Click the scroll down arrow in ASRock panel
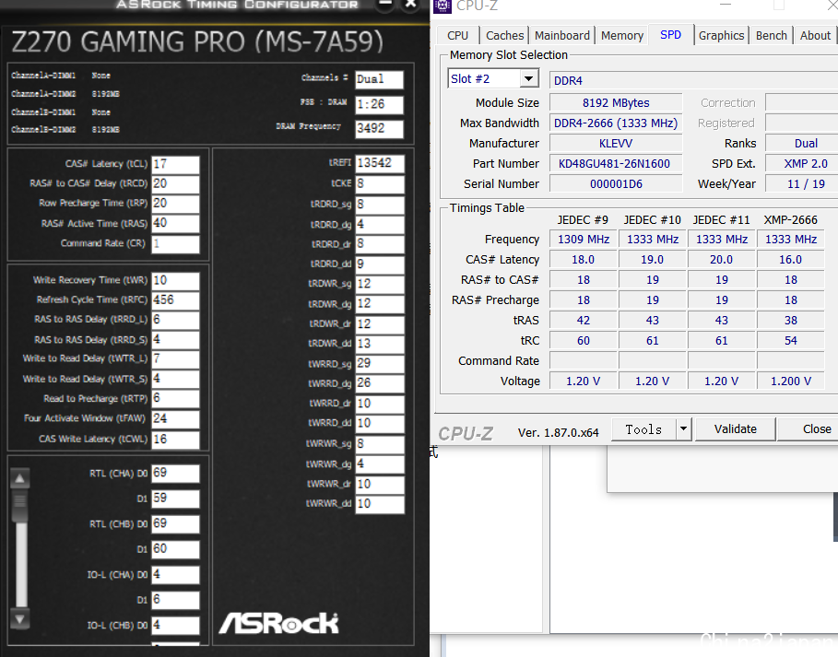The width and height of the screenshot is (838, 657). click(x=19, y=619)
